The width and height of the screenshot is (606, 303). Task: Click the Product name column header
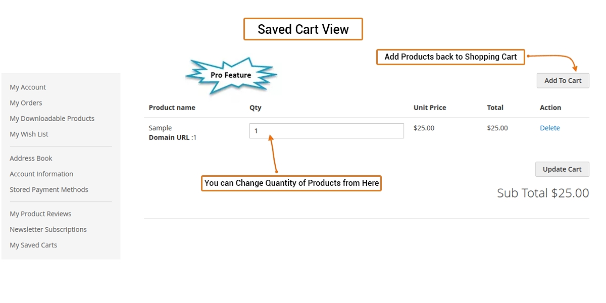tap(172, 108)
